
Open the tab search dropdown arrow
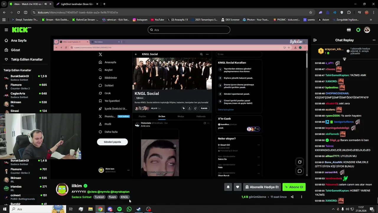click(4, 4)
